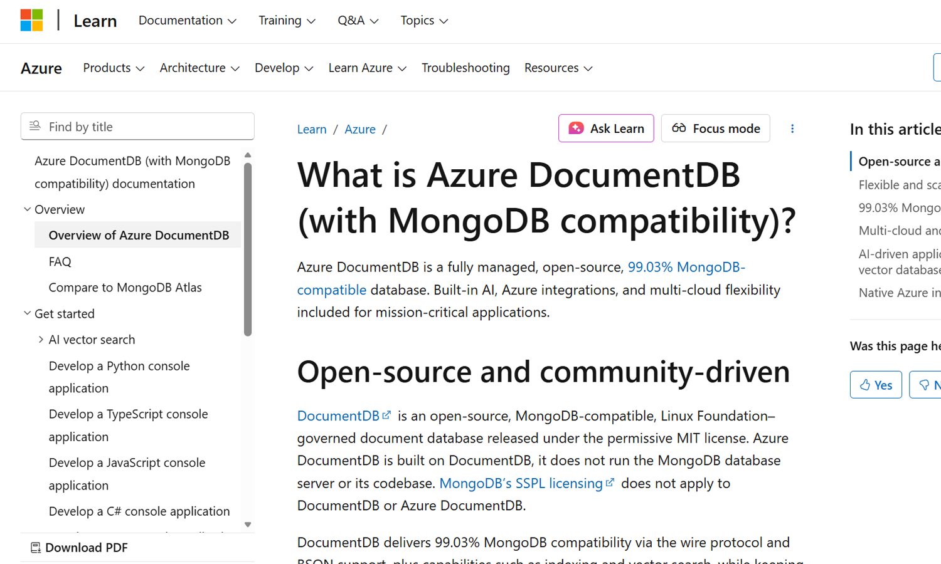
Task: Open the Troubleshooting menu item
Action: (x=465, y=68)
